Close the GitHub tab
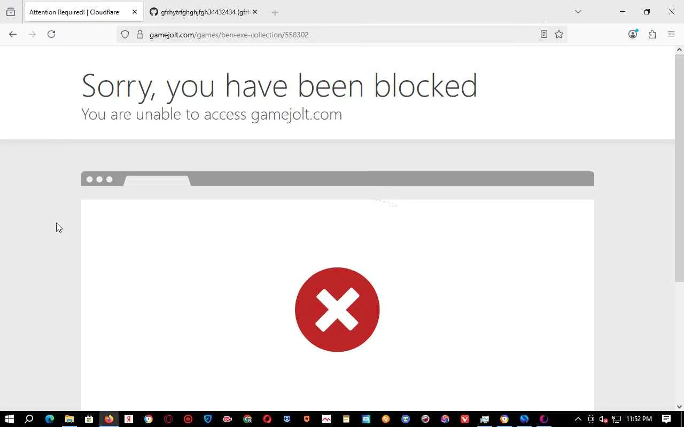This screenshot has width=684, height=427. pyautogui.click(x=254, y=12)
